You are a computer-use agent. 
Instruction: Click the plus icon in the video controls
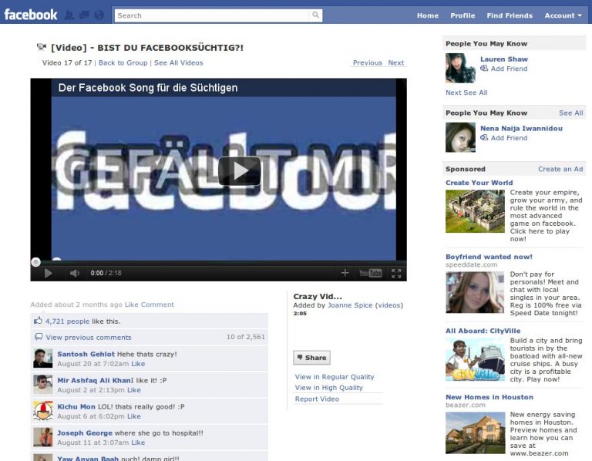click(x=345, y=273)
